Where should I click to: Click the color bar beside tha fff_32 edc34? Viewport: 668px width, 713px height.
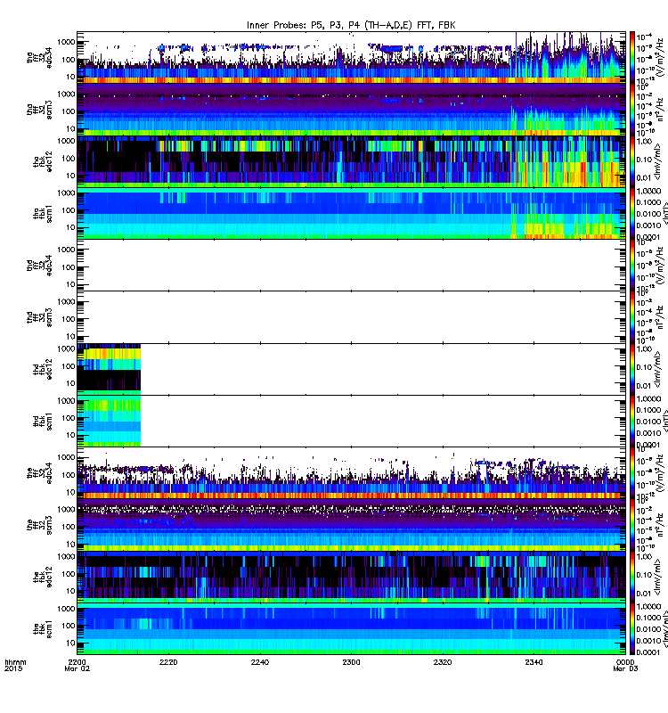[x=632, y=57]
